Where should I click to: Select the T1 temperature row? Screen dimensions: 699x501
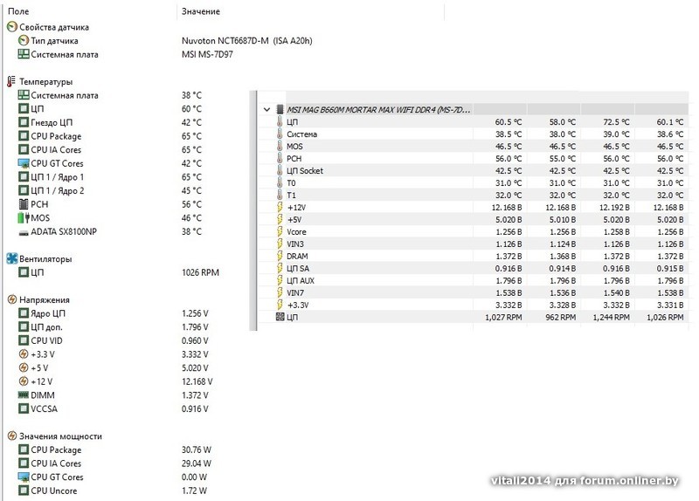coord(473,195)
